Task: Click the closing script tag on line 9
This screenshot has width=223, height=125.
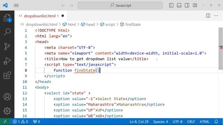Action: click(x=55, y=76)
